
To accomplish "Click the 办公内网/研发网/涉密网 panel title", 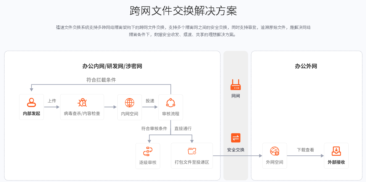I will (x=113, y=66).
